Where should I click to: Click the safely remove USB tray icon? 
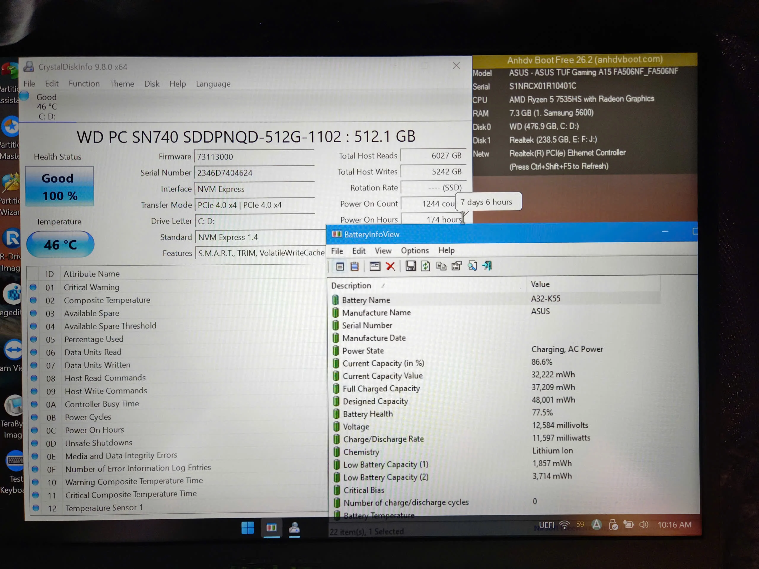613,525
